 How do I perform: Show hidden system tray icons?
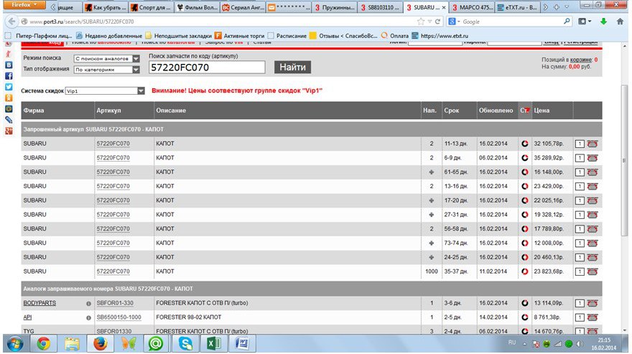(x=524, y=344)
